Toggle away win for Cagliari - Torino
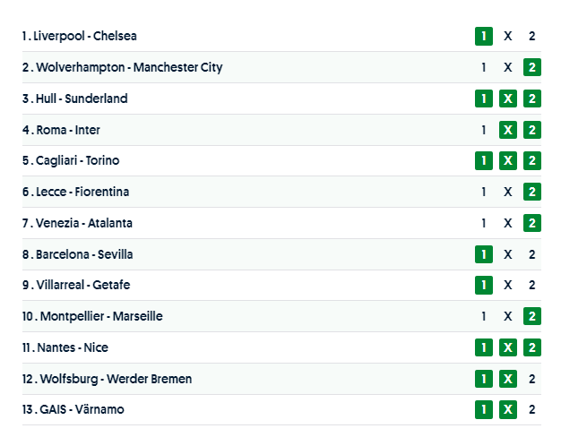 [x=532, y=161]
